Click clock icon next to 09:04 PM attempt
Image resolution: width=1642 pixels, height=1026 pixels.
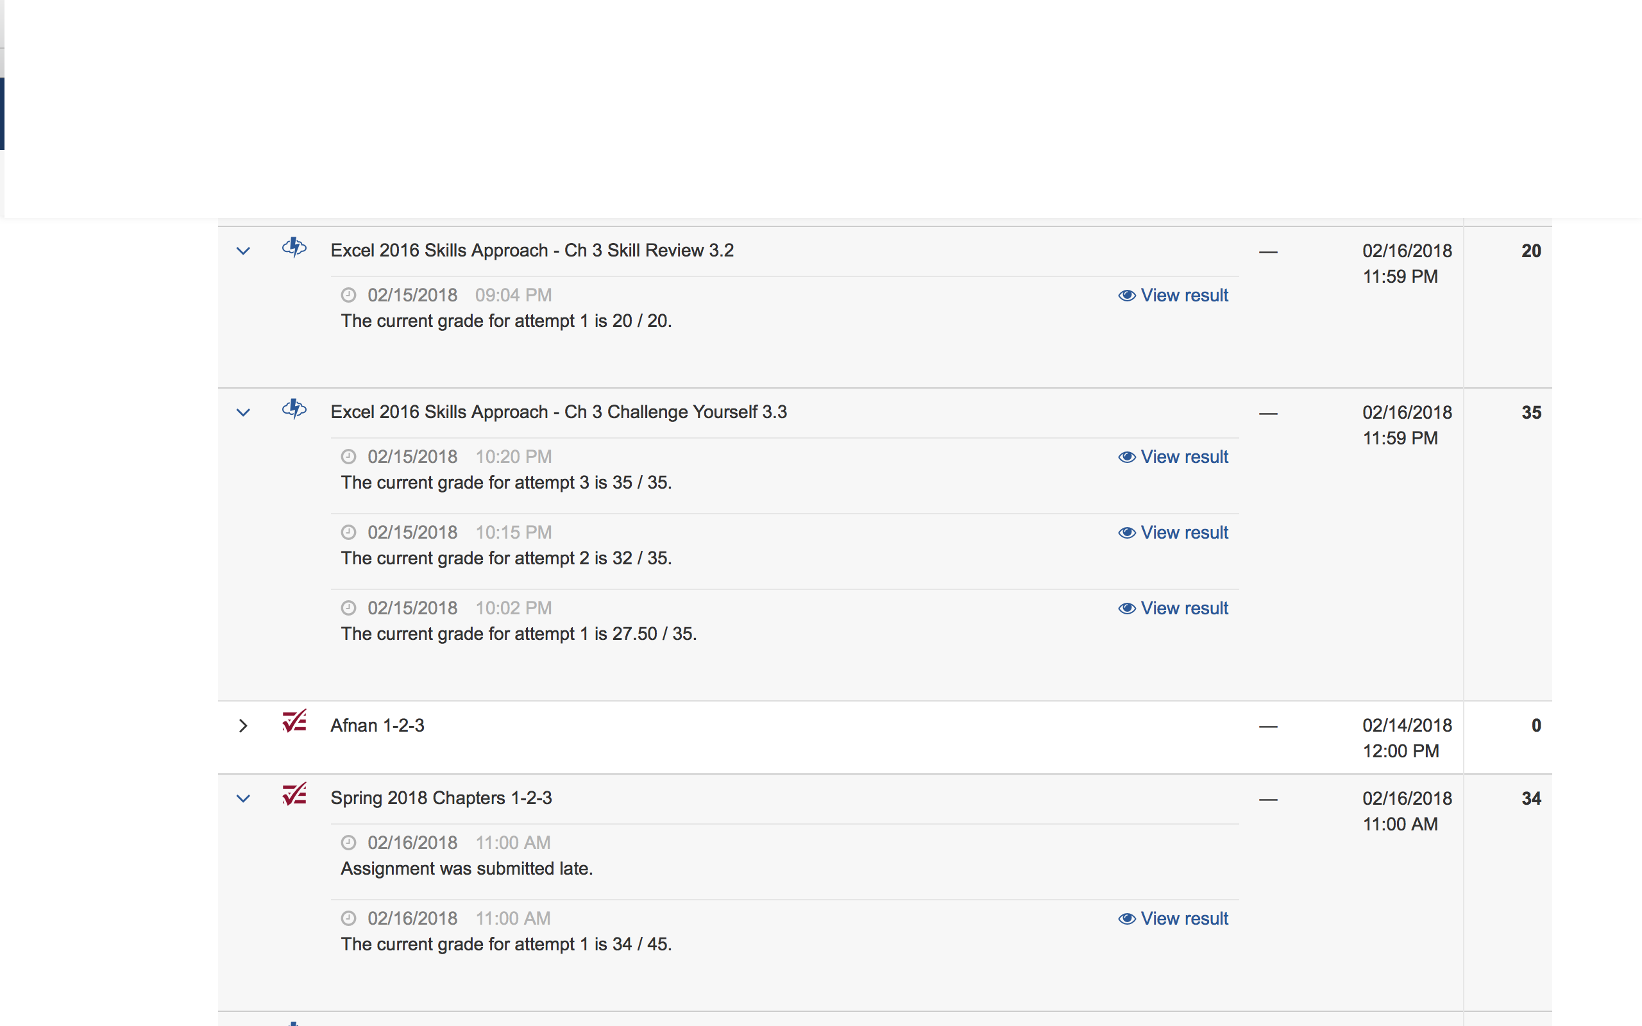pos(348,295)
